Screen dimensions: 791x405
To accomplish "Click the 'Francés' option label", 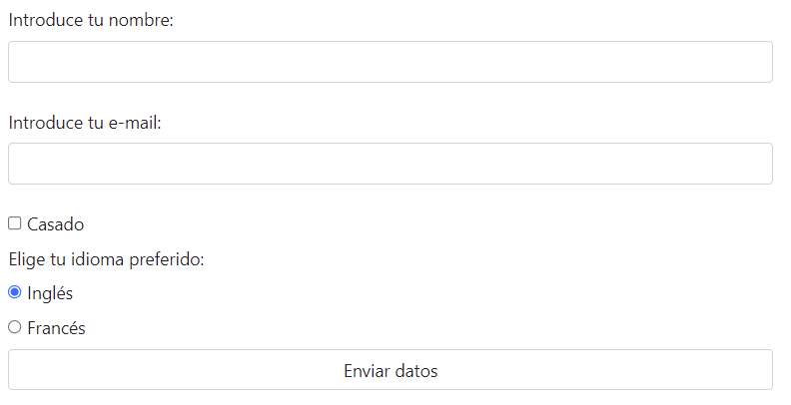I will 56,328.
